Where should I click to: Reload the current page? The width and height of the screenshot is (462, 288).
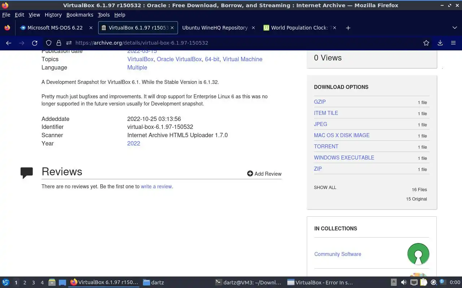pos(35,43)
